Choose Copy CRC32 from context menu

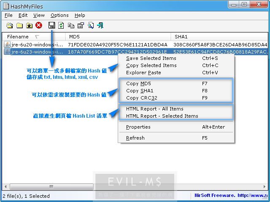pos(176,98)
